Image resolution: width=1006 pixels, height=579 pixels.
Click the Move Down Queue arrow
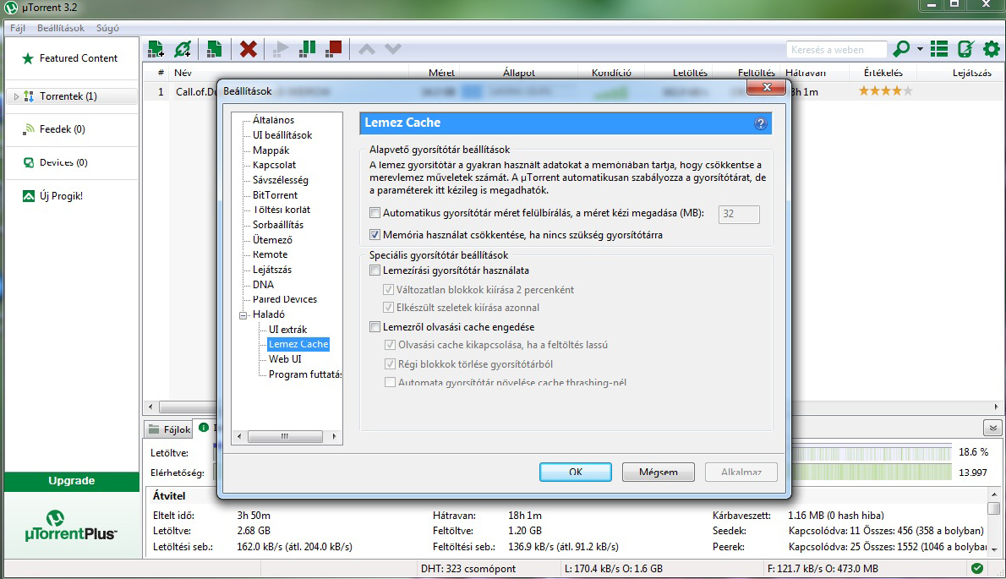[x=392, y=49]
